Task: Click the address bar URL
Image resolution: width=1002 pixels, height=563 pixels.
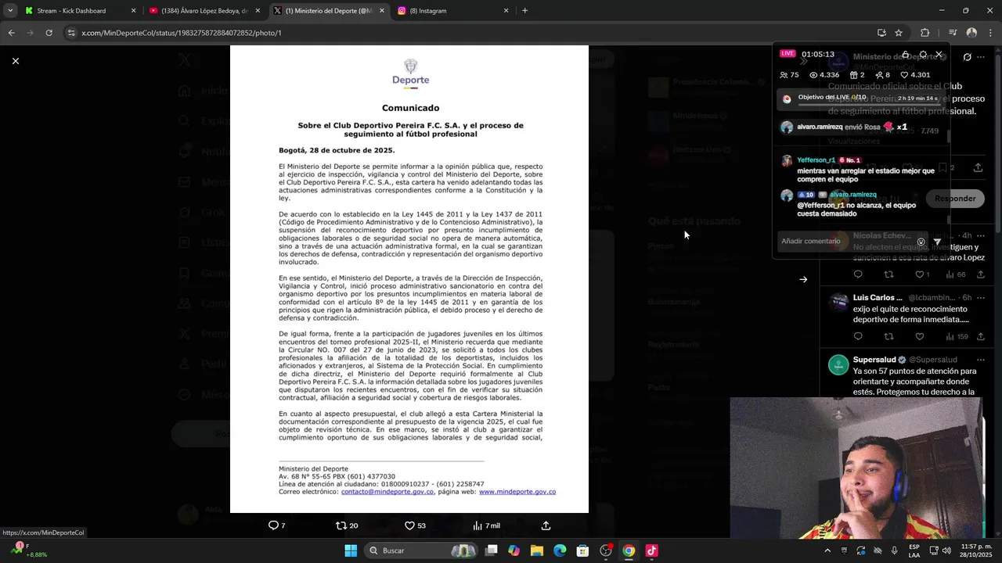Action: (182, 33)
